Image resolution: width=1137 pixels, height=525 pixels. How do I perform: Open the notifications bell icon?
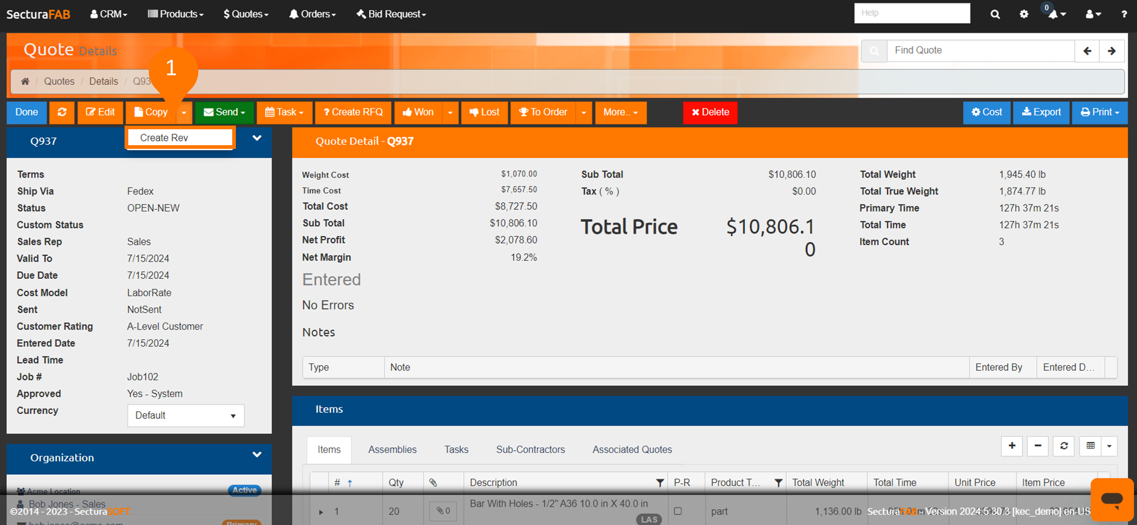(1054, 14)
